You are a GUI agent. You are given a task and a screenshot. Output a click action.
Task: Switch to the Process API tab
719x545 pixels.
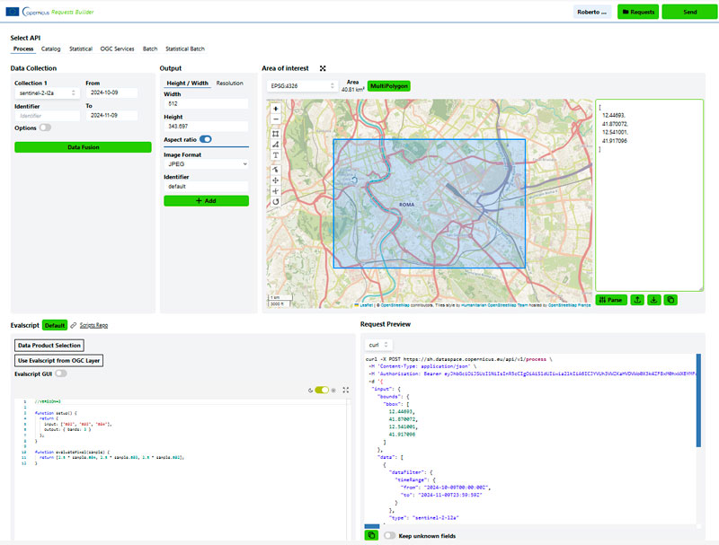(23, 49)
